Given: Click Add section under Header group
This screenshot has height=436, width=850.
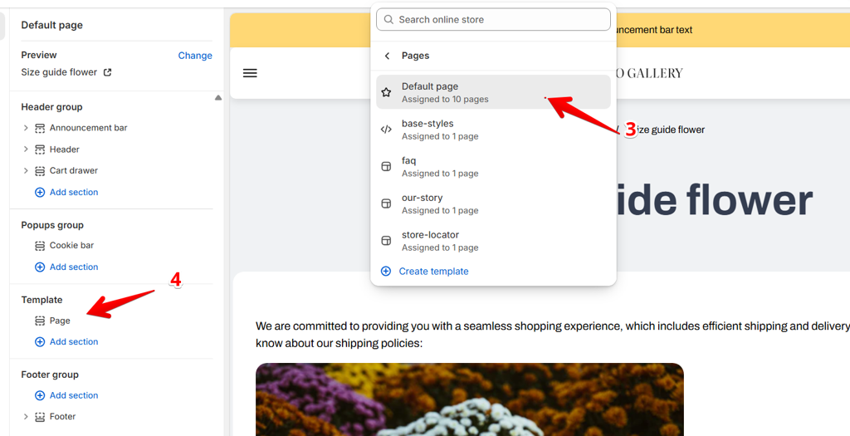Looking at the screenshot, I should click(x=74, y=192).
